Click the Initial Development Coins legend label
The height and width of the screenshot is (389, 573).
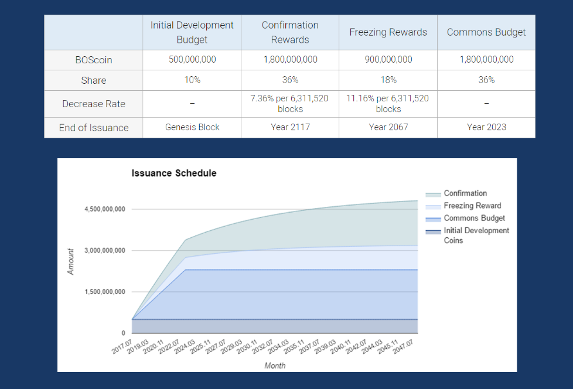pos(476,236)
